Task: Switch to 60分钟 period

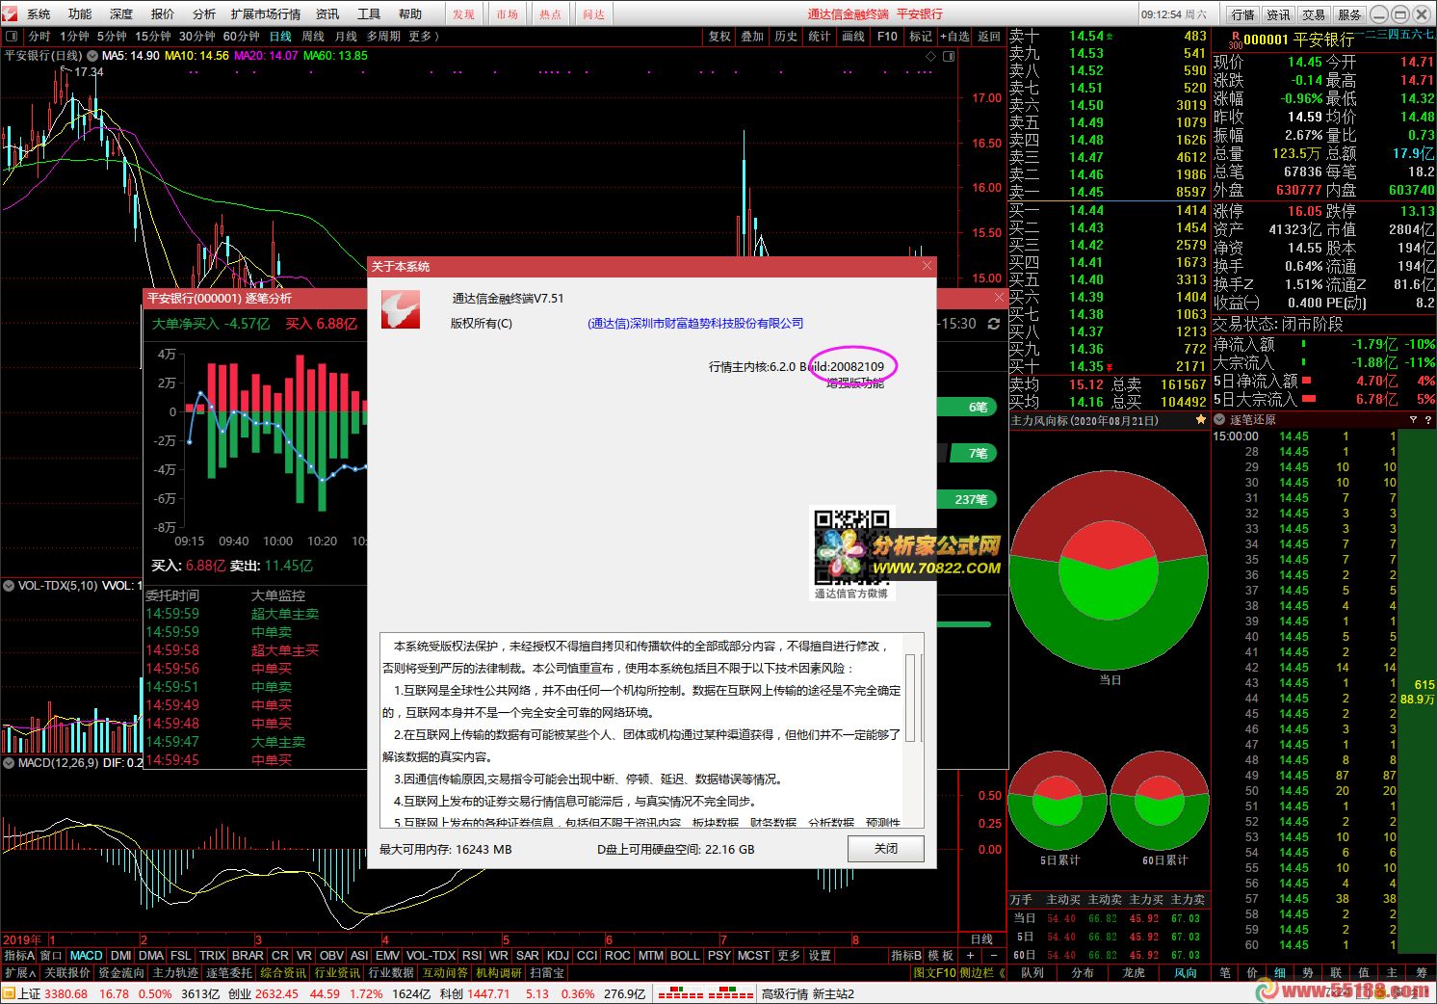Action: 242,37
